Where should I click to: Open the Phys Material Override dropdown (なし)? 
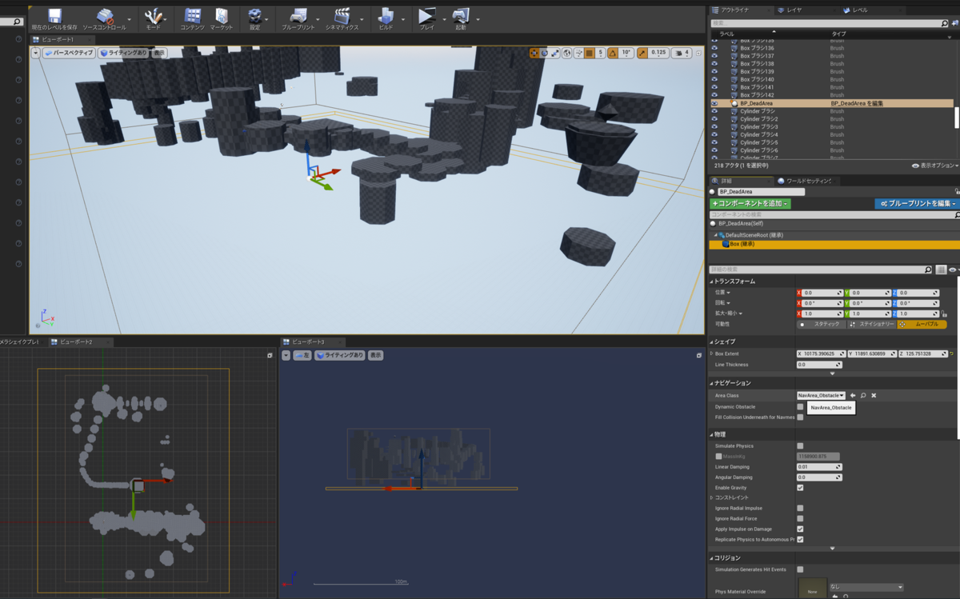click(x=866, y=587)
